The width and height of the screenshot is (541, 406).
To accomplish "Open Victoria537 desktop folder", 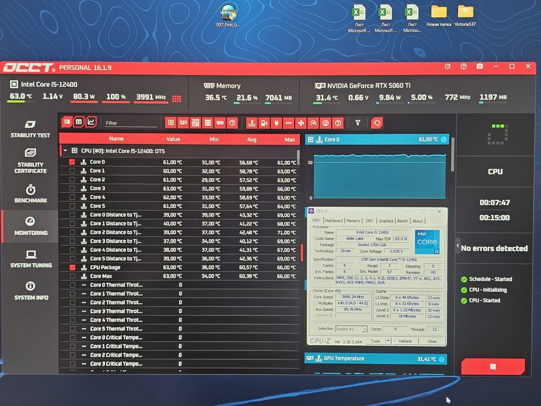I will (x=465, y=16).
